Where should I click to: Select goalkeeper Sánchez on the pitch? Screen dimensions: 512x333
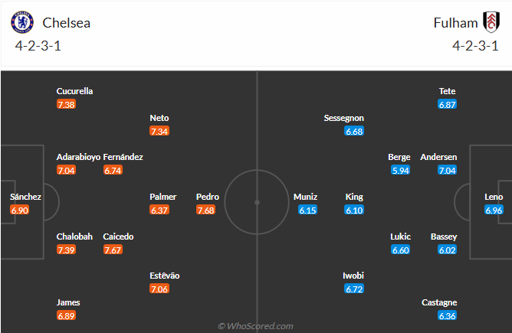(x=25, y=197)
